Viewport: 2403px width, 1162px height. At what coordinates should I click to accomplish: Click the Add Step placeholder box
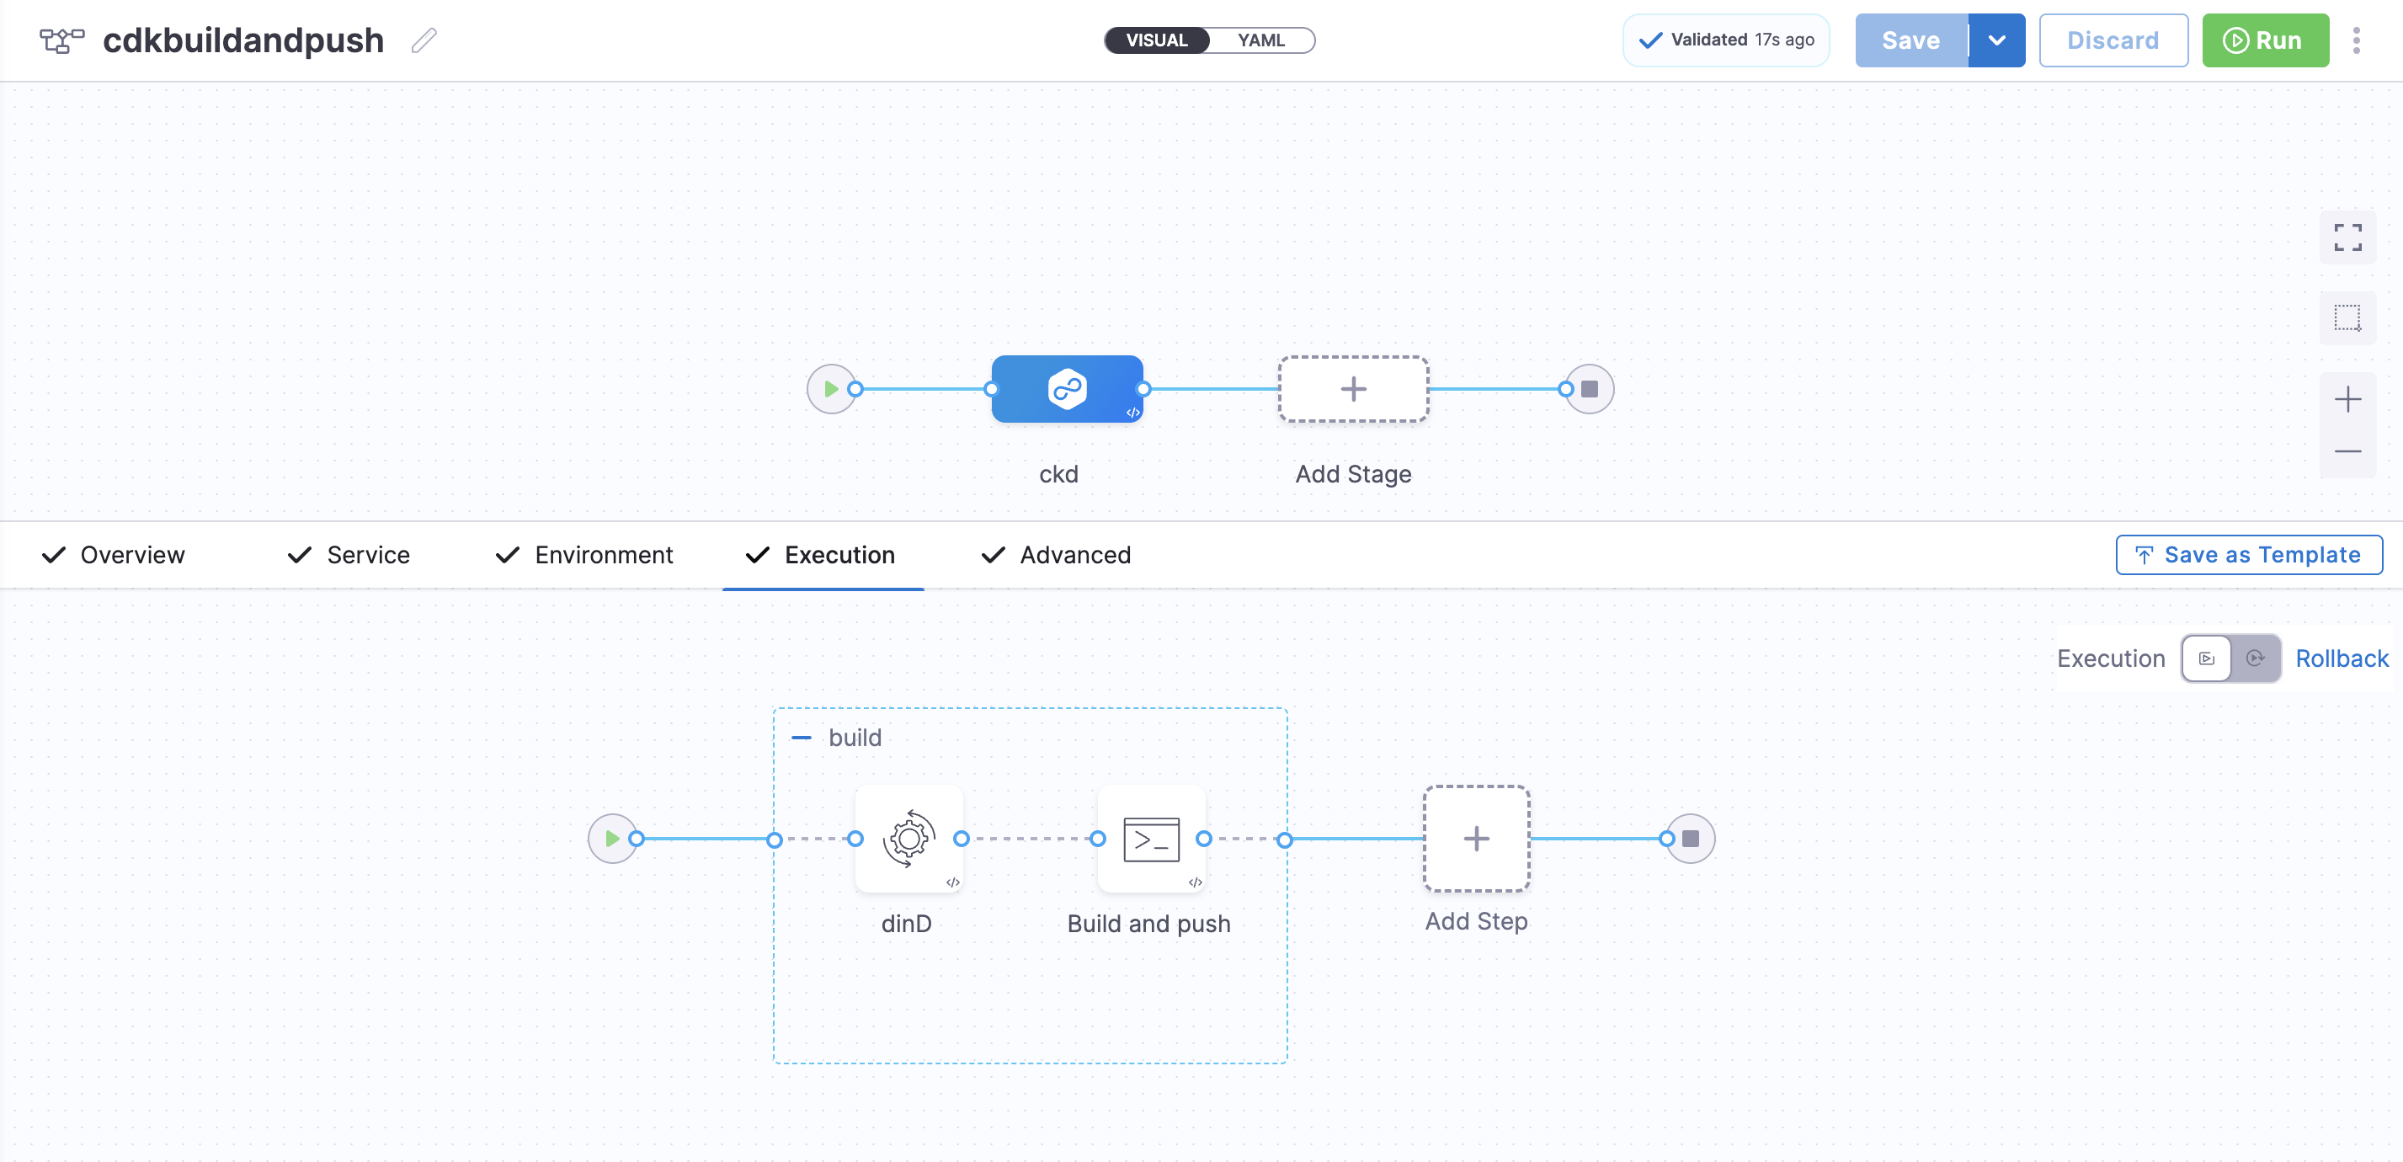[1476, 839]
